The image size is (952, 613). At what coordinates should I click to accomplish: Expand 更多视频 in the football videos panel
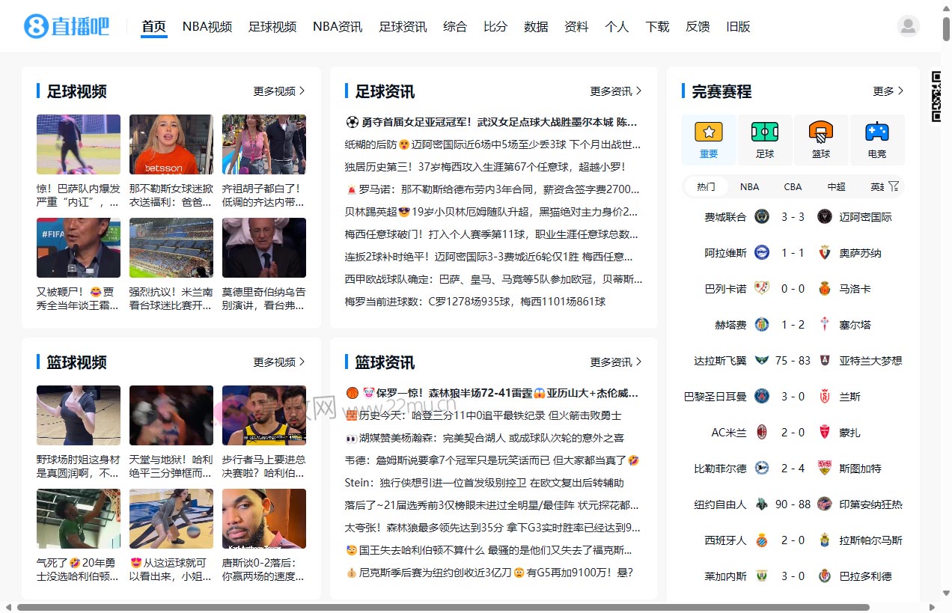(275, 91)
